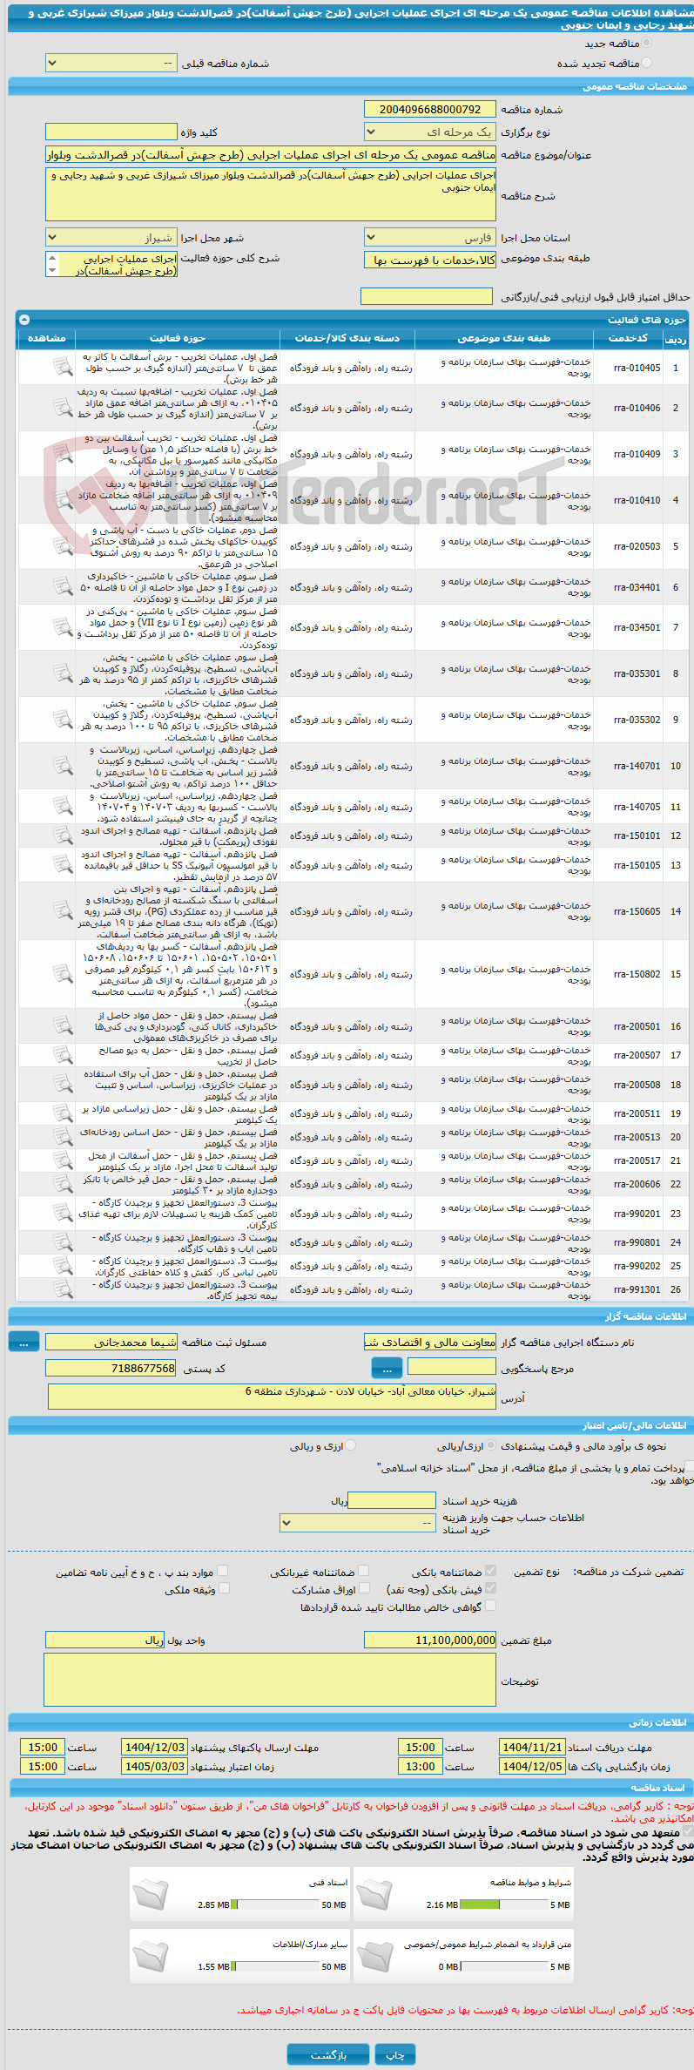Open view icon for row rra-200501

tap(63, 1026)
